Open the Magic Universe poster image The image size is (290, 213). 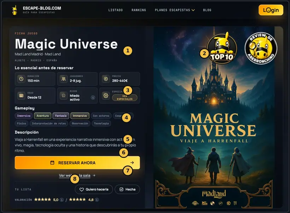point(214,117)
